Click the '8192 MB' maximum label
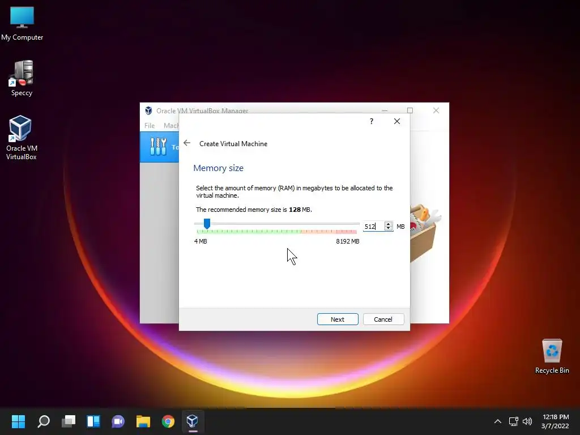Screen dimensions: 580x435 click(x=347, y=241)
